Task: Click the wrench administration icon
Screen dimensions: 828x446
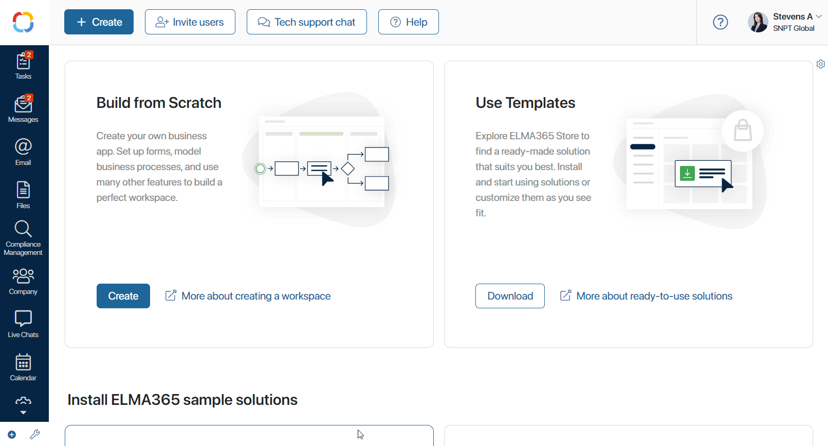Action: (35, 435)
